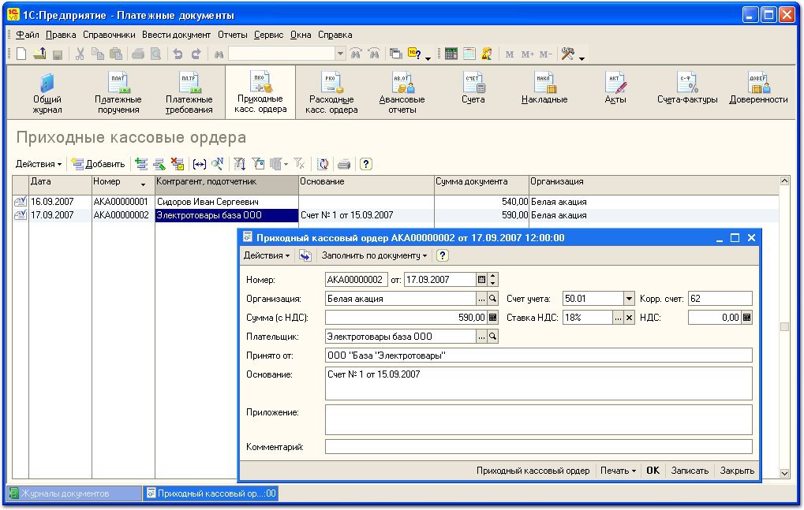Screen dimensions: 804x510
Task: Open the Доверенности journal
Action: 758,91
